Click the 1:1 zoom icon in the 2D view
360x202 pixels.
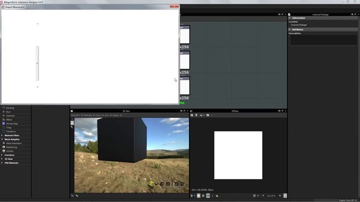click(x=258, y=196)
